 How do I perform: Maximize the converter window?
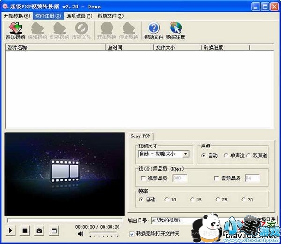[265, 7]
